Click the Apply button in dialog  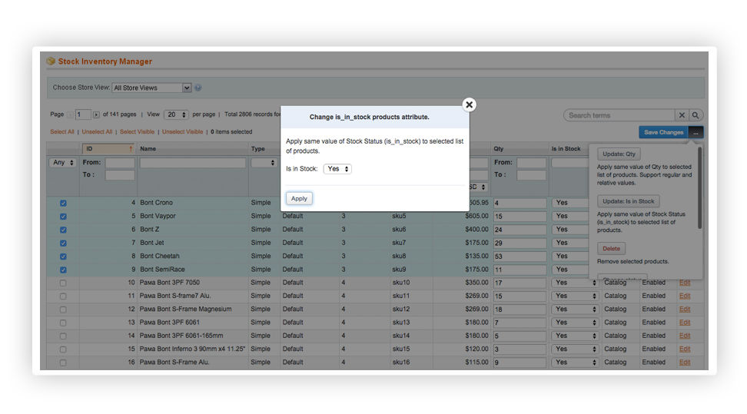pyautogui.click(x=299, y=198)
